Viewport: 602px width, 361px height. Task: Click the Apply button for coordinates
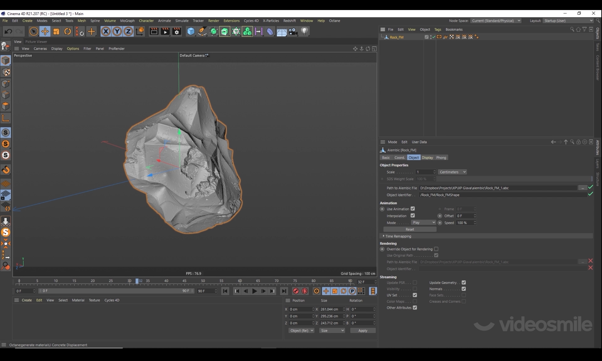tap(362, 331)
